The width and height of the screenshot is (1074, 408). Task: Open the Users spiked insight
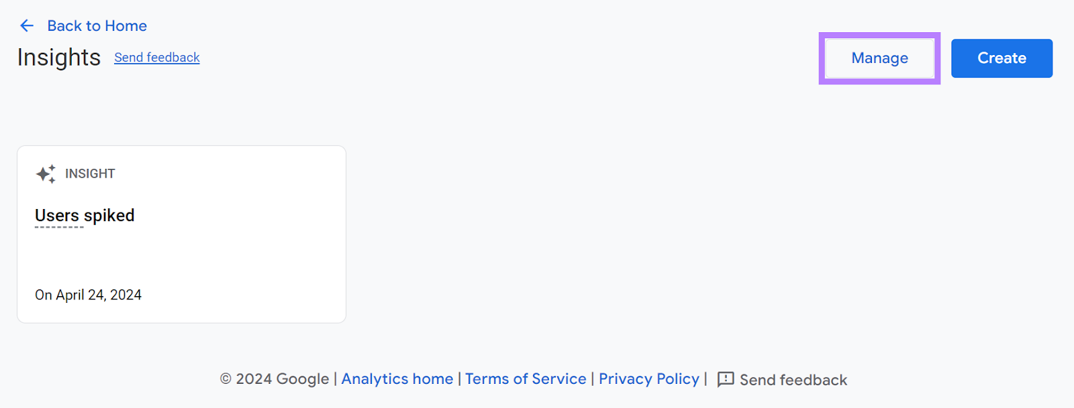pyautogui.click(x=85, y=215)
